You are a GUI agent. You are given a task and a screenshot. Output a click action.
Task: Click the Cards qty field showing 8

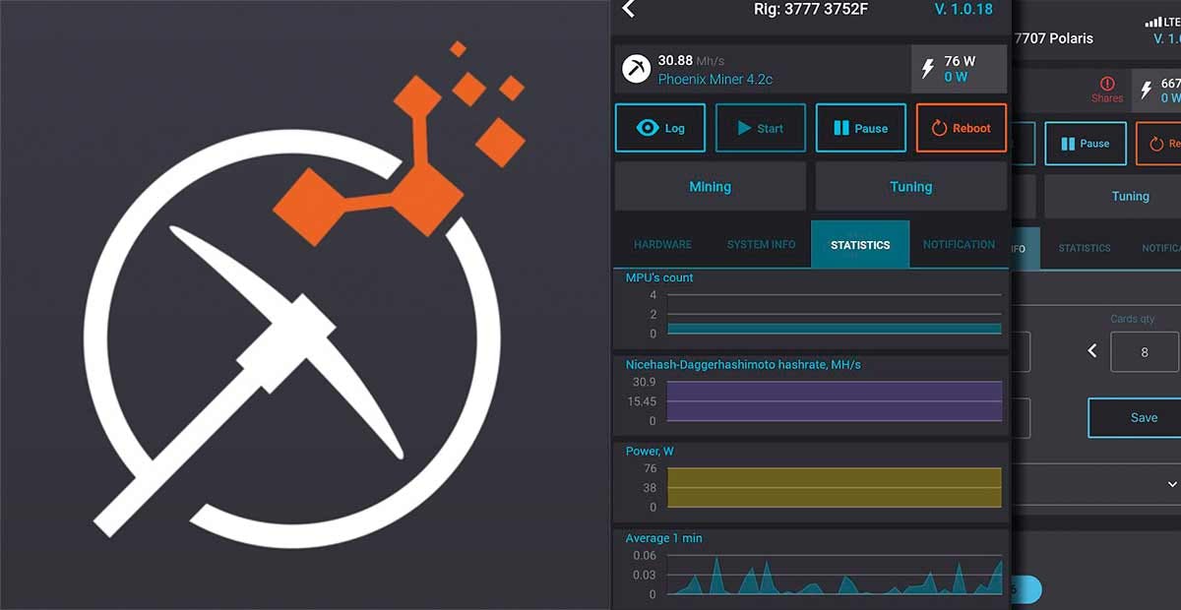(1145, 352)
